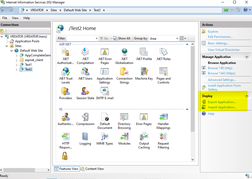This screenshot has width=252, height=179.
Task: Switch to Content View tab
Action: [x=92, y=169]
